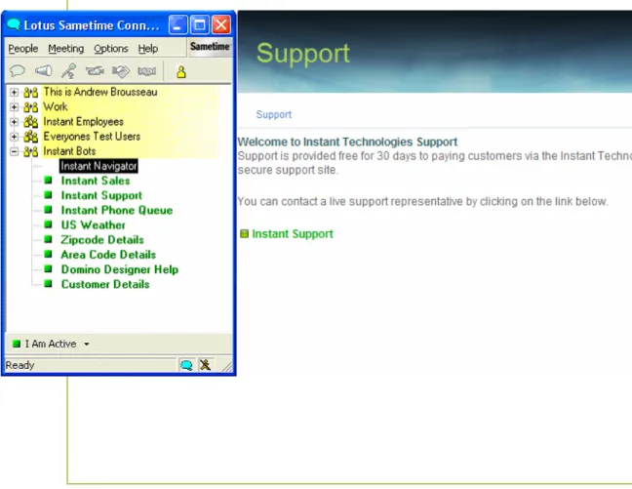632x489 pixels.
Task: Click the Support breadcrumb link
Action: (x=274, y=114)
